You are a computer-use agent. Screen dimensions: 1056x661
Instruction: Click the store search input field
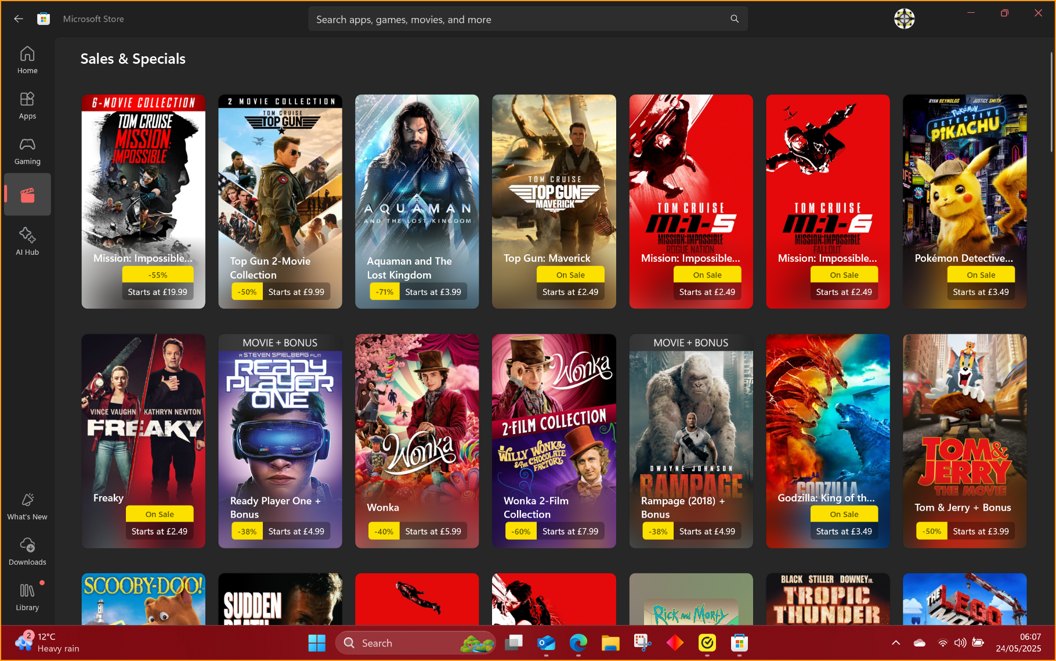pos(527,19)
